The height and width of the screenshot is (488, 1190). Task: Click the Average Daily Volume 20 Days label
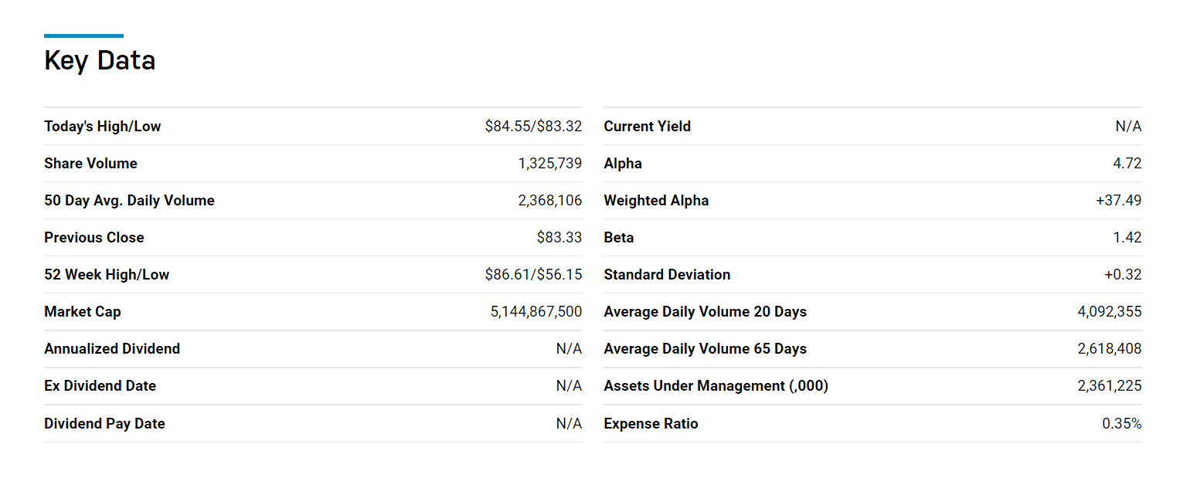(x=705, y=311)
